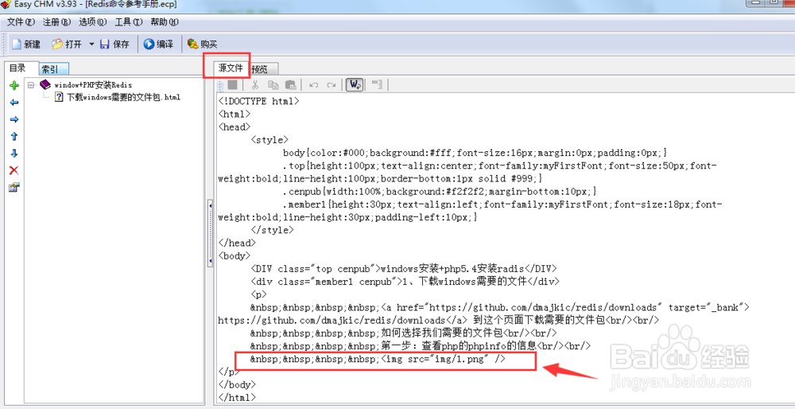
Task: Collapse the window+PHP安装Redis tree node
Action: point(32,84)
